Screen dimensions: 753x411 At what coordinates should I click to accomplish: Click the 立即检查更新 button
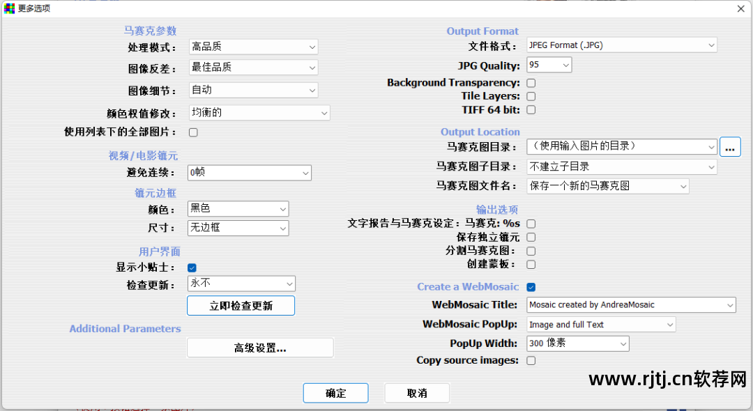click(241, 306)
